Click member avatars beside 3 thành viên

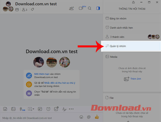click(x=154, y=37)
